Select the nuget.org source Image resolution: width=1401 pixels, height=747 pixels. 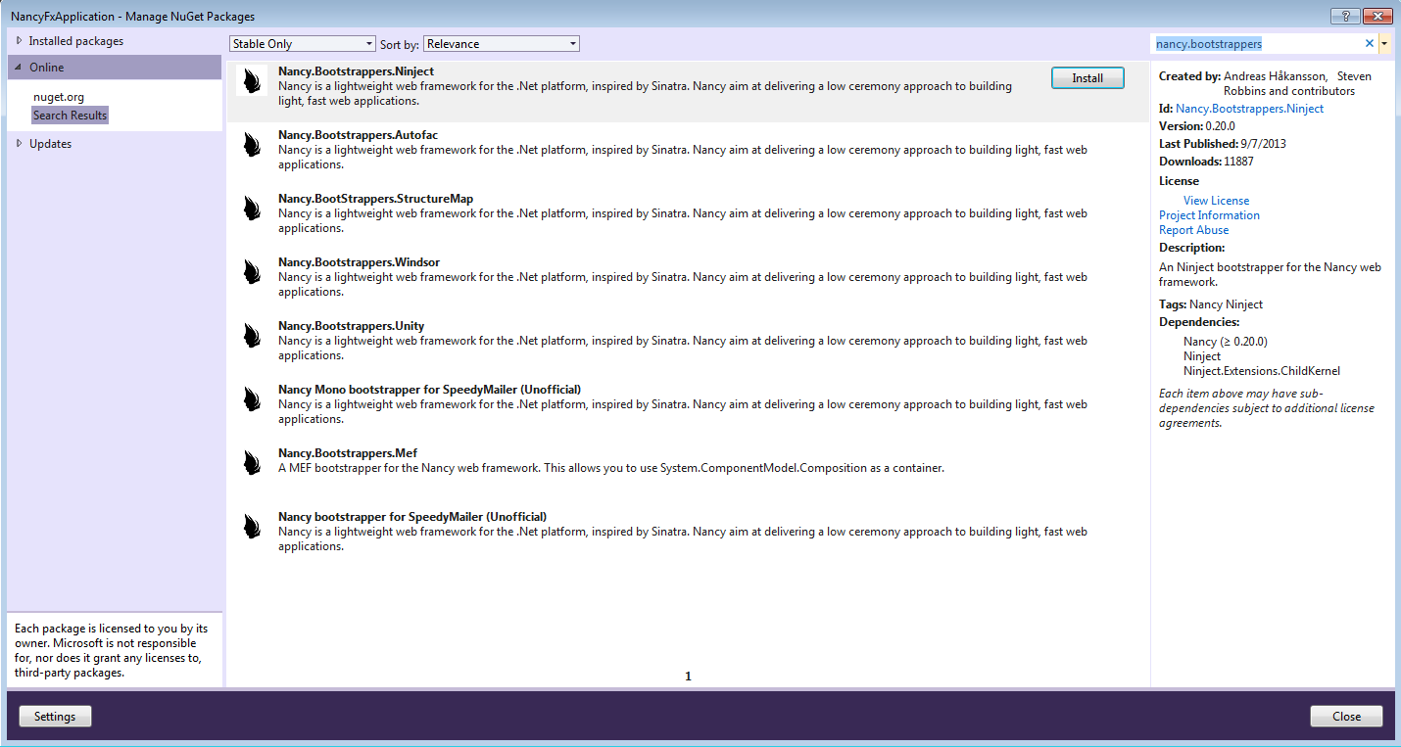(x=59, y=97)
